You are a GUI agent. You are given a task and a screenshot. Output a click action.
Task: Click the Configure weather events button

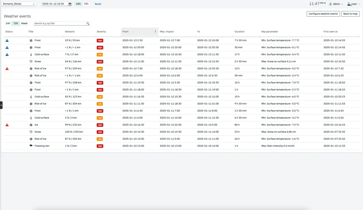(x=323, y=14)
